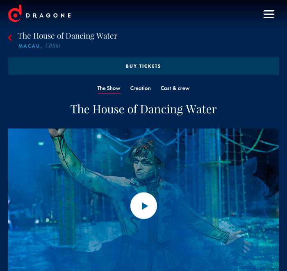Click the large House of Dancing Water heading
The image size is (287, 271).
pyautogui.click(x=143, y=109)
